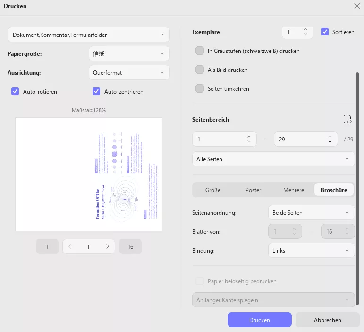The width and height of the screenshot is (364, 332).
Task: Switch to the Mehrere tab
Action: point(293,190)
